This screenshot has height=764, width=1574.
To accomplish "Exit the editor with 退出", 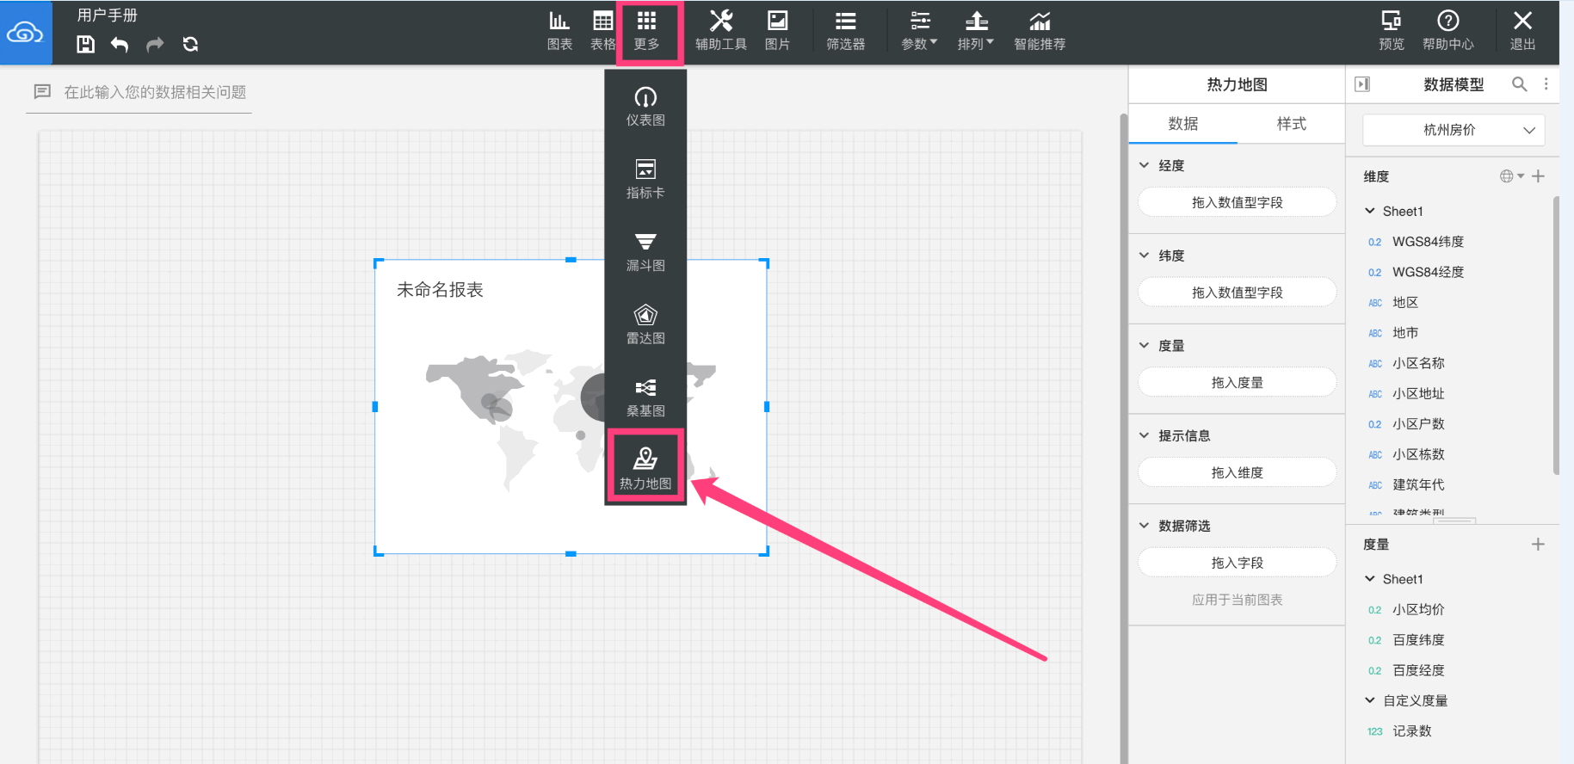I will coord(1522,31).
